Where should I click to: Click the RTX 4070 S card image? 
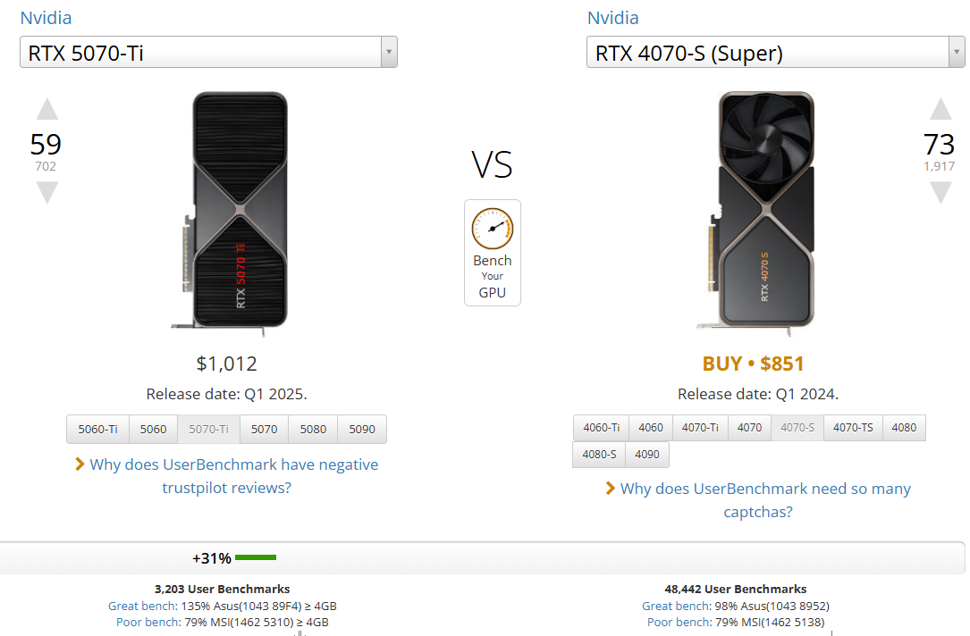tap(764, 213)
